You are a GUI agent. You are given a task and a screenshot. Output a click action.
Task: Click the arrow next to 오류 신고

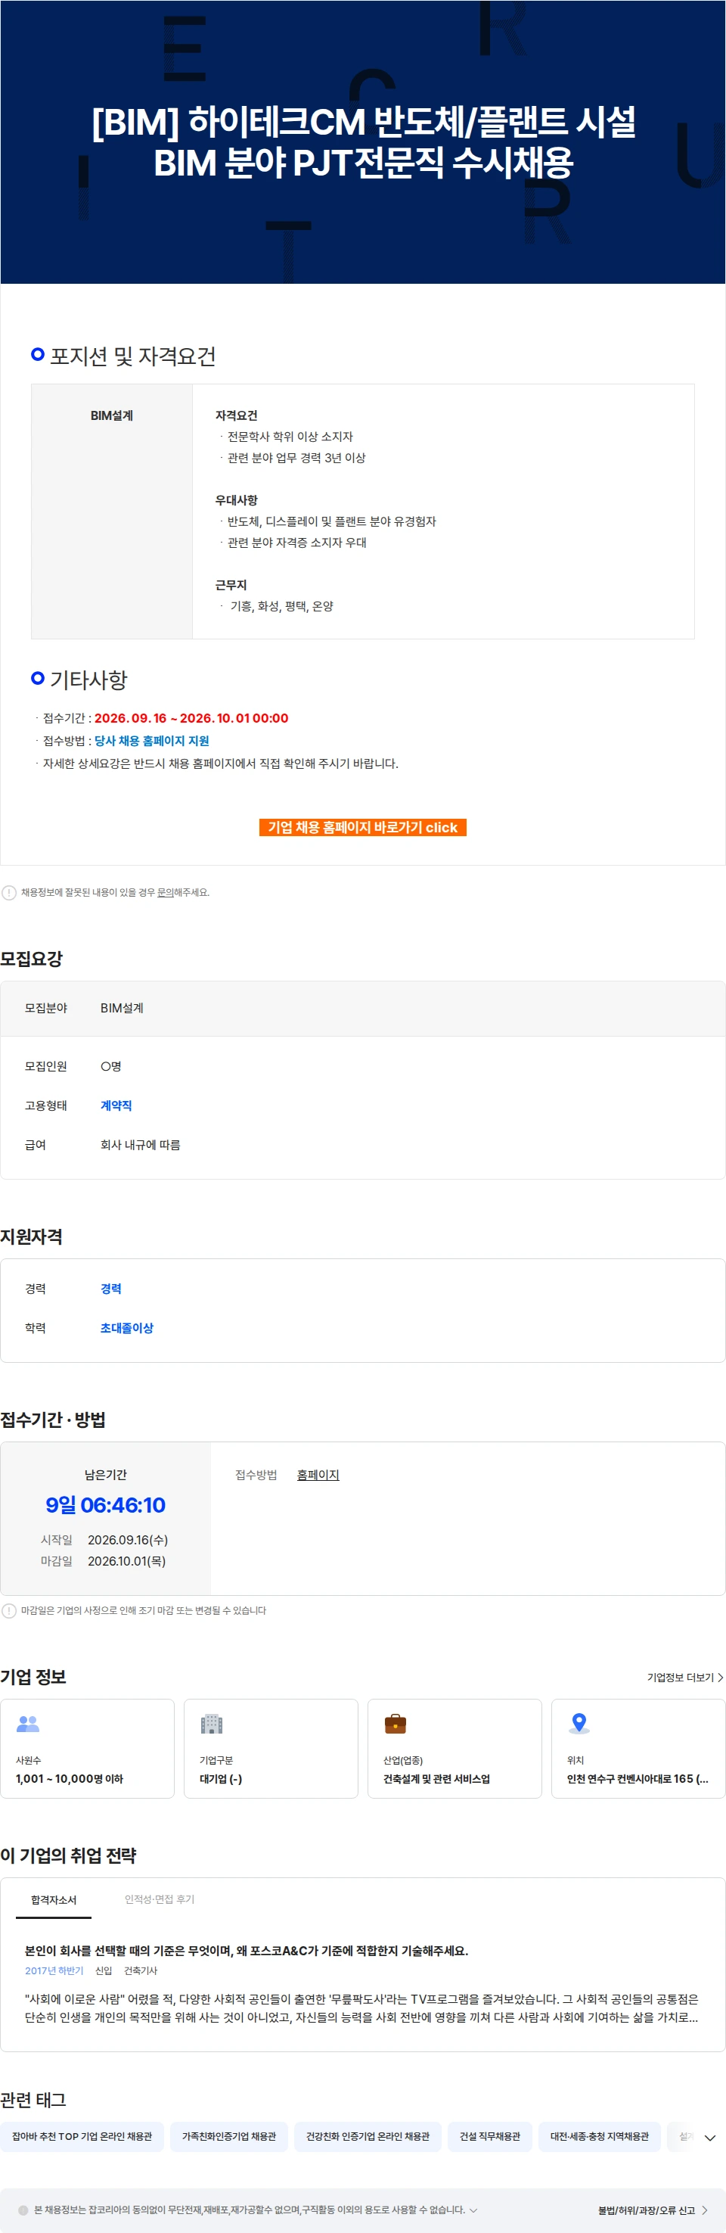pyautogui.click(x=704, y=2210)
